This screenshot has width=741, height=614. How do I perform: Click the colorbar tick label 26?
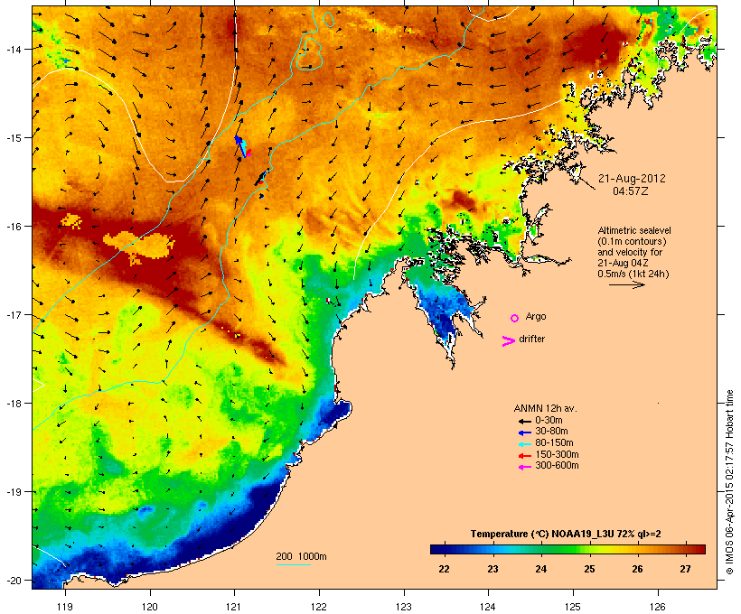[x=637, y=569]
